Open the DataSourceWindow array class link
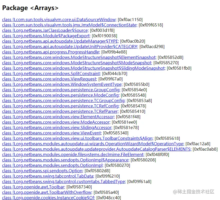This screenshot has height=200, width=220. 59,20
